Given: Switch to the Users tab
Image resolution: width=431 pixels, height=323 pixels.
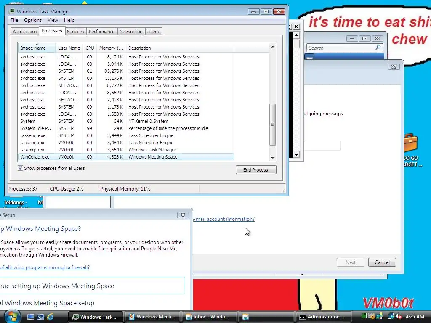Looking at the screenshot, I should coord(153,32).
